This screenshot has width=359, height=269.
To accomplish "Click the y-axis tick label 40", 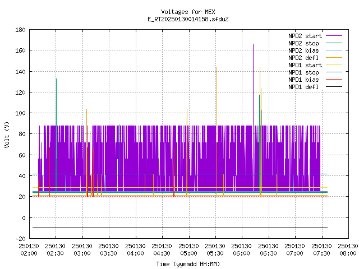I will click(22, 176).
